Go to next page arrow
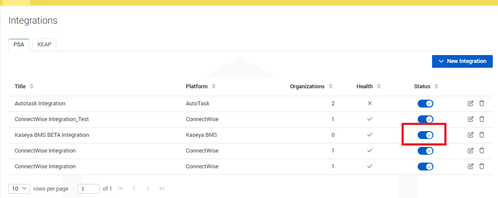This screenshot has height=198, width=498. pyautogui.click(x=148, y=189)
